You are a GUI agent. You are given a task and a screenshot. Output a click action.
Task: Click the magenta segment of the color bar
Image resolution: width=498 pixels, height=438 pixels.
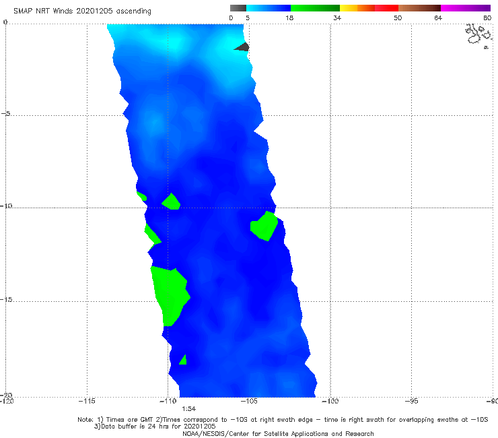click(x=465, y=8)
